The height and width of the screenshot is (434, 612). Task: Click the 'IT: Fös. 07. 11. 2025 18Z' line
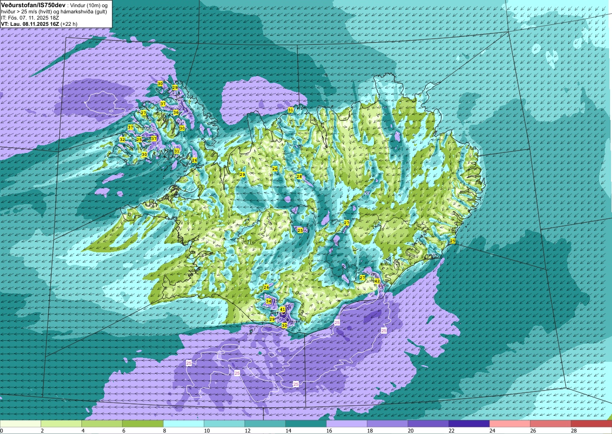pos(30,18)
